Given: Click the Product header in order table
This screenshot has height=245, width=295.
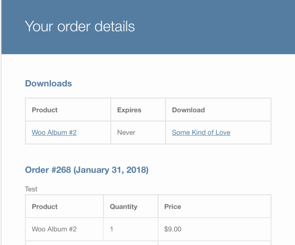Looking at the screenshot, I should point(45,207).
